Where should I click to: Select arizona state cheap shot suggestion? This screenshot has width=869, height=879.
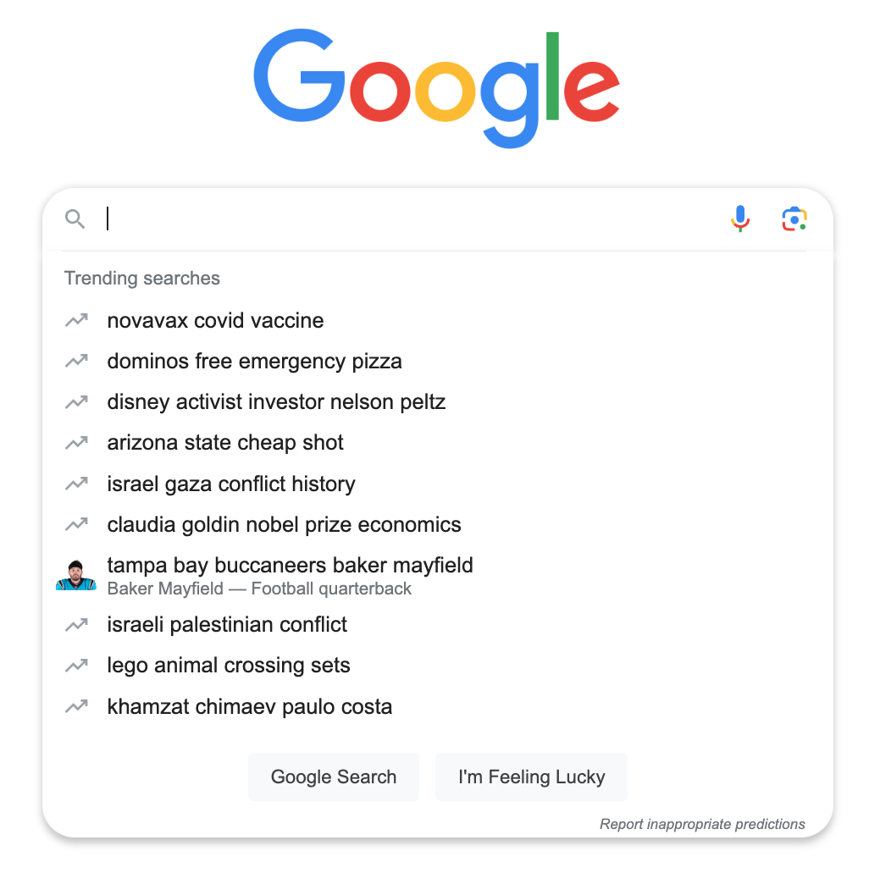[x=225, y=443]
